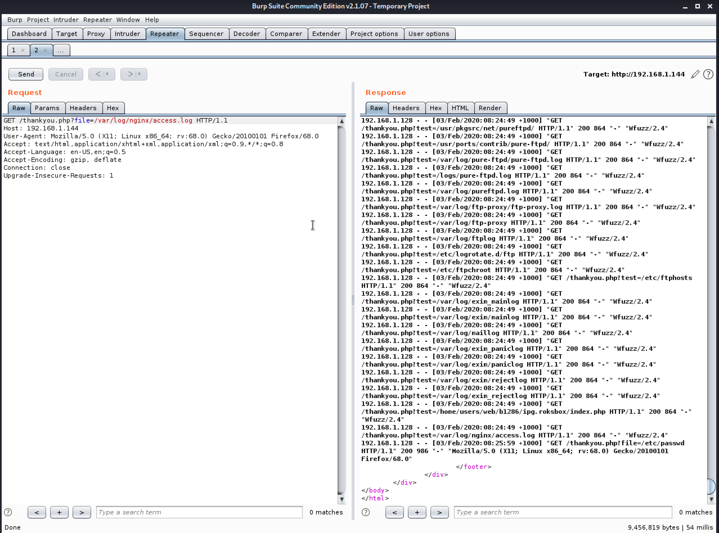Switch the response view to the Render tab
The height and width of the screenshot is (533, 719).
click(x=490, y=108)
